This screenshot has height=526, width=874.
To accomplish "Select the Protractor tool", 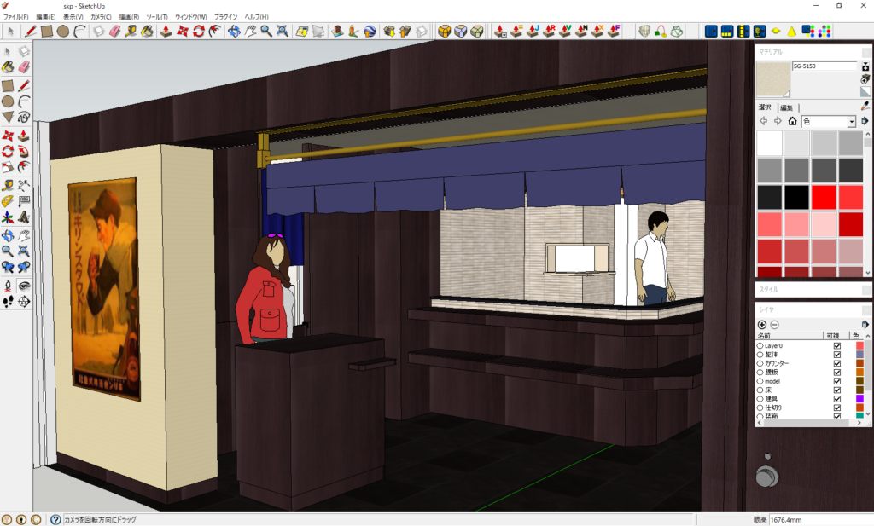I will click(8, 201).
